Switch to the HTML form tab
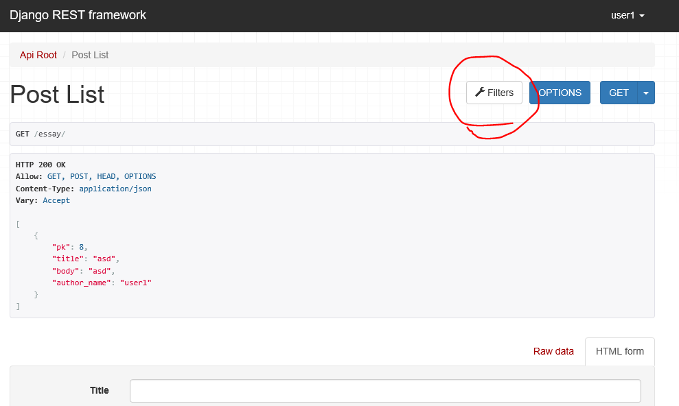This screenshot has width=679, height=406. click(x=620, y=351)
